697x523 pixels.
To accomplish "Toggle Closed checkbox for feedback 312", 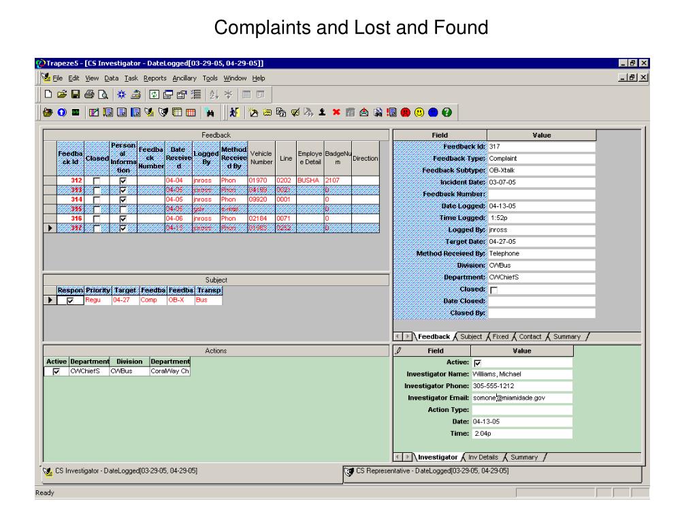I will pyautogui.click(x=97, y=181).
